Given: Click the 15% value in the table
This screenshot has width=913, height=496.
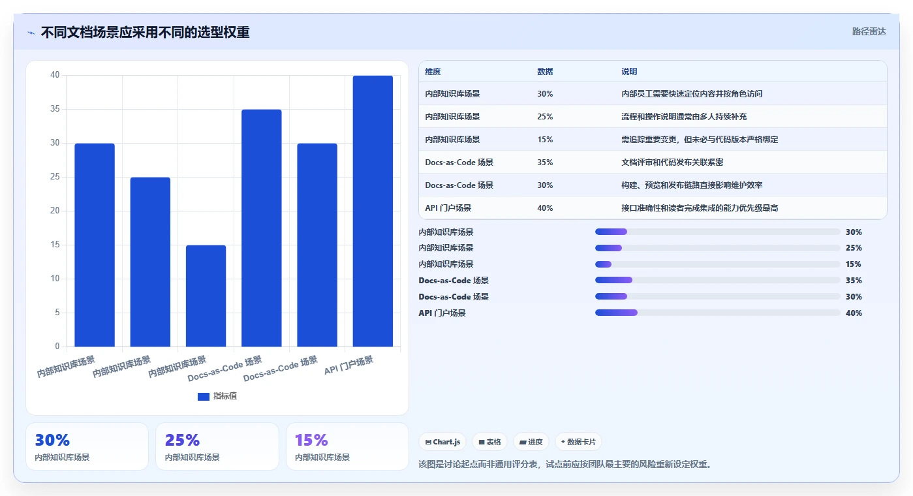Looking at the screenshot, I should coord(545,140).
